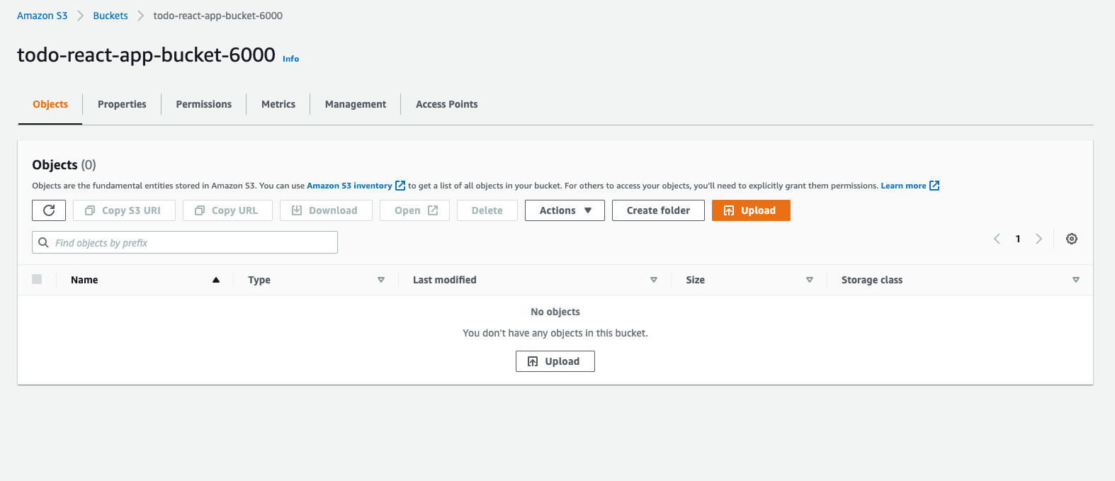The image size is (1115, 481).
Task: Open the Properties tab
Action: pos(122,104)
